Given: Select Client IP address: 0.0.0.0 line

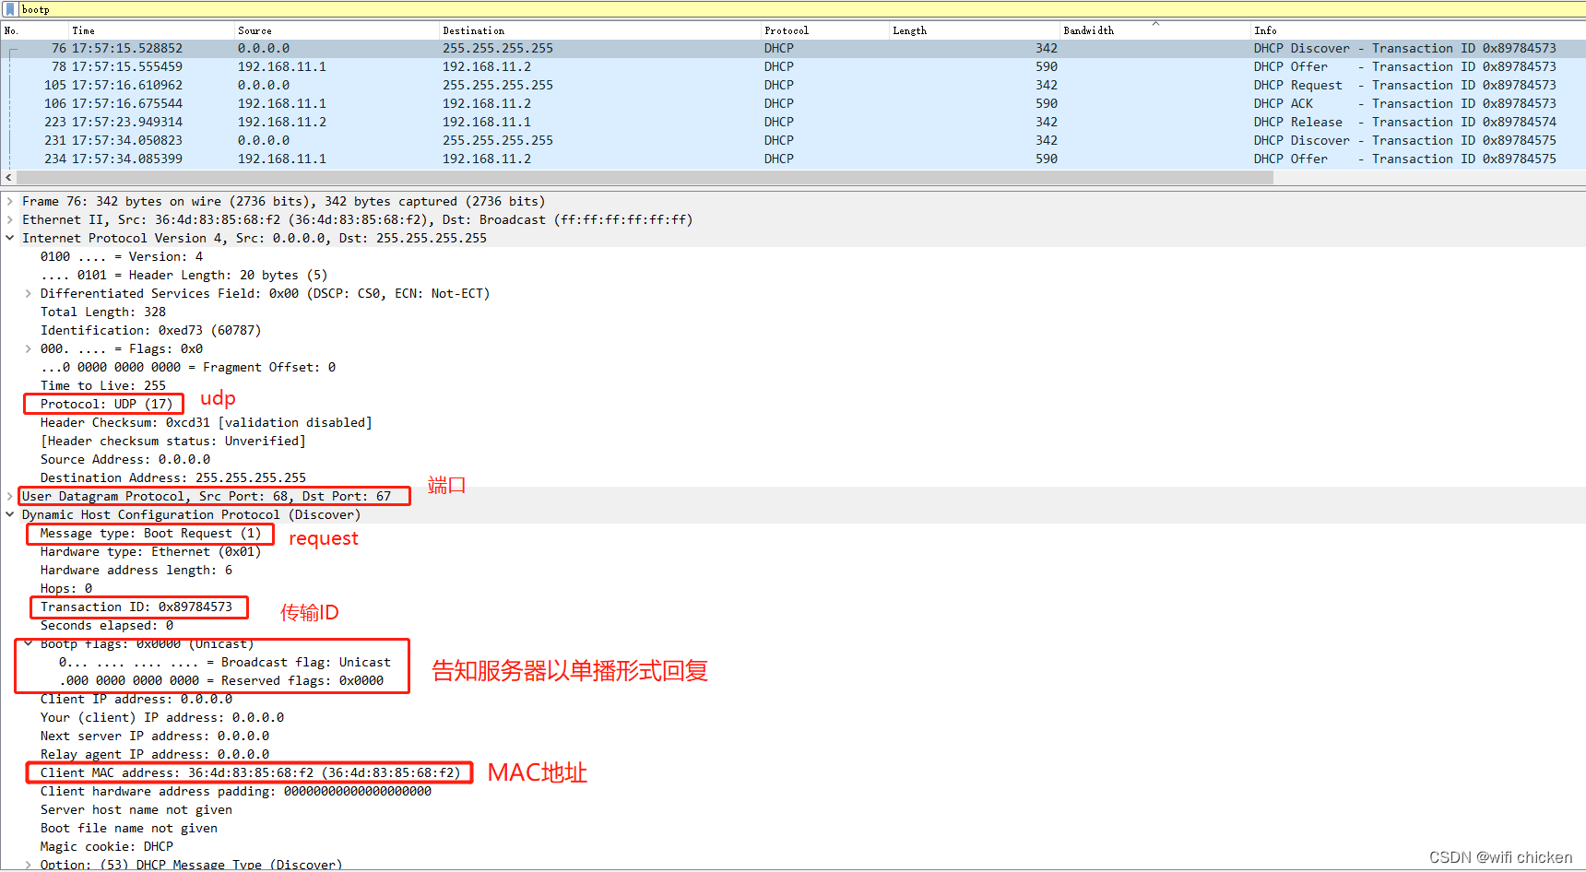Looking at the screenshot, I should click(x=136, y=699).
